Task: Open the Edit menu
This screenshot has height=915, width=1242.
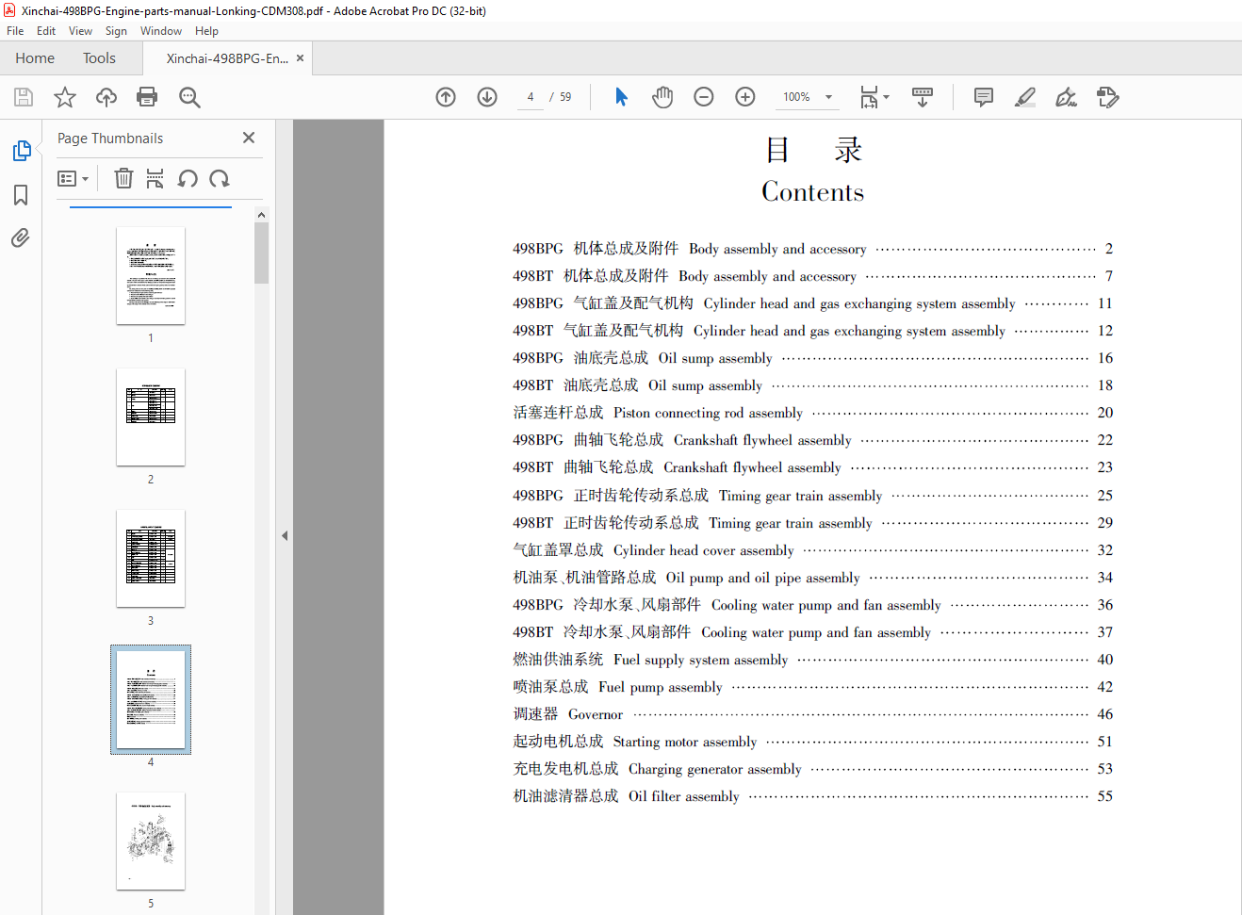Action: 46,31
